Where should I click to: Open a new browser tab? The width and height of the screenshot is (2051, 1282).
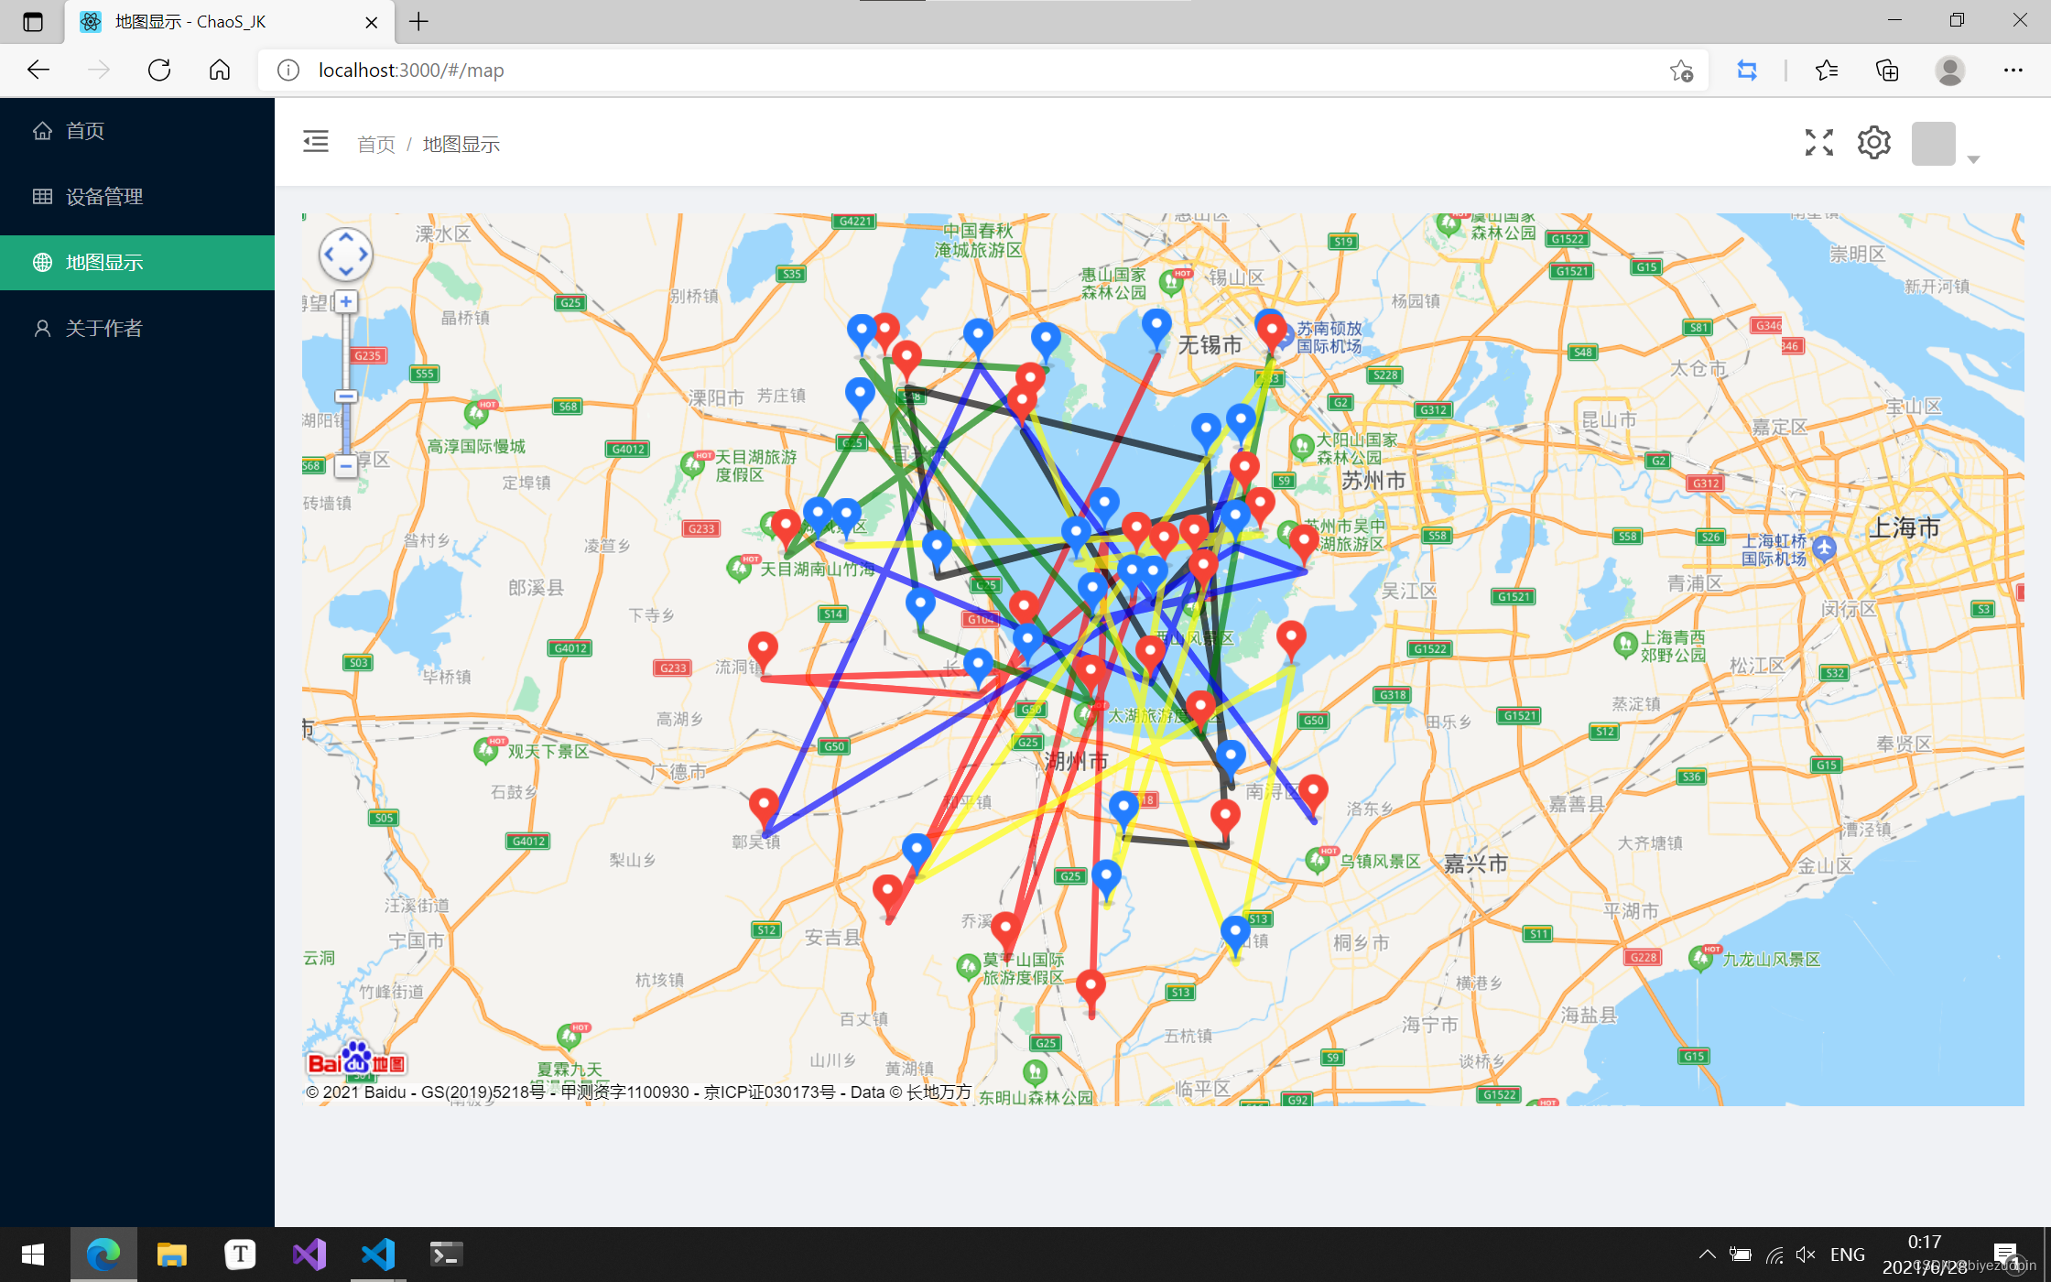click(418, 21)
